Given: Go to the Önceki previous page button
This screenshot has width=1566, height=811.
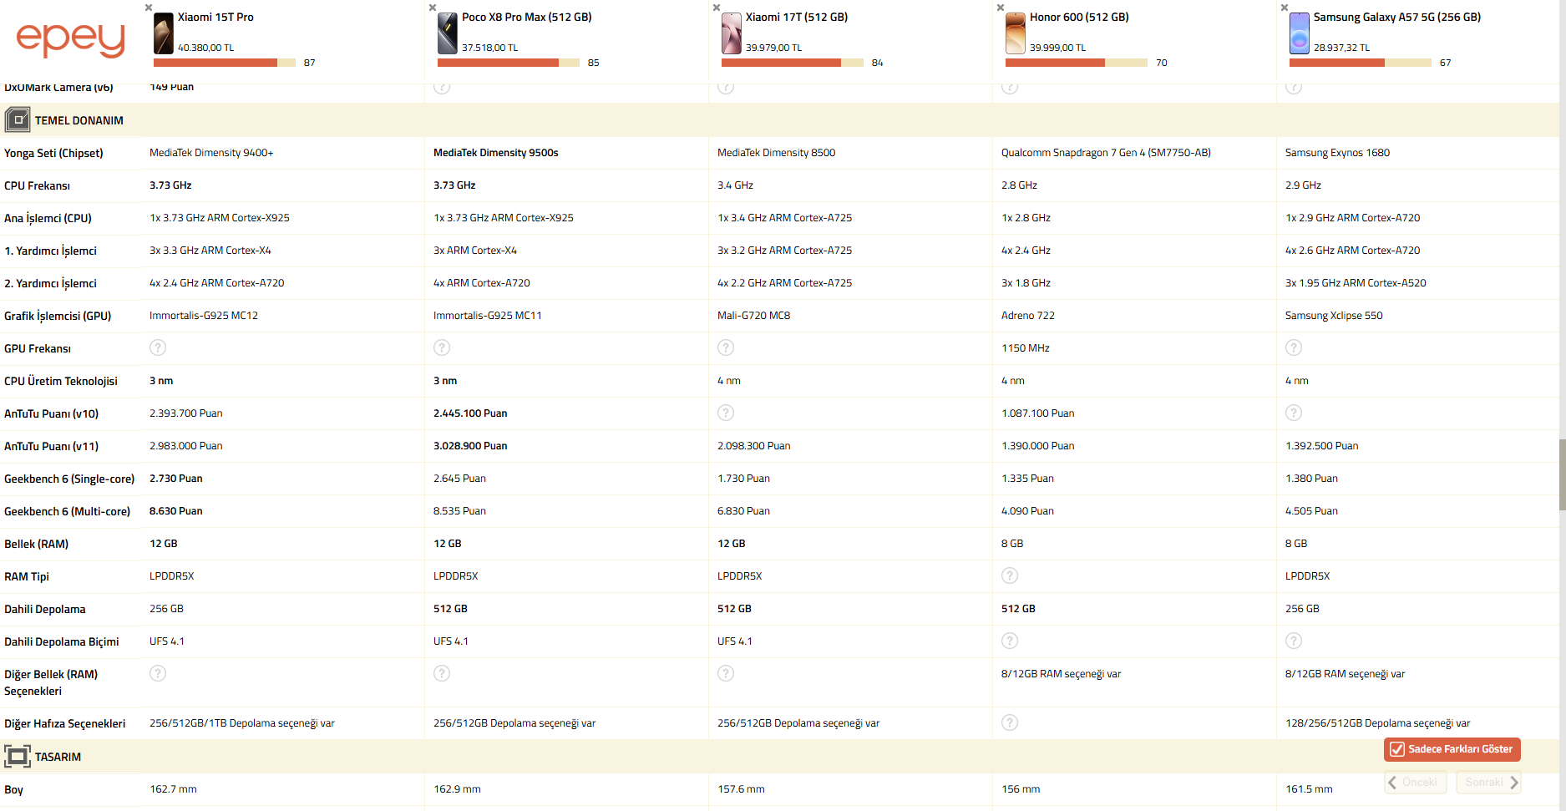Looking at the screenshot, I should tap(1416, 783).
